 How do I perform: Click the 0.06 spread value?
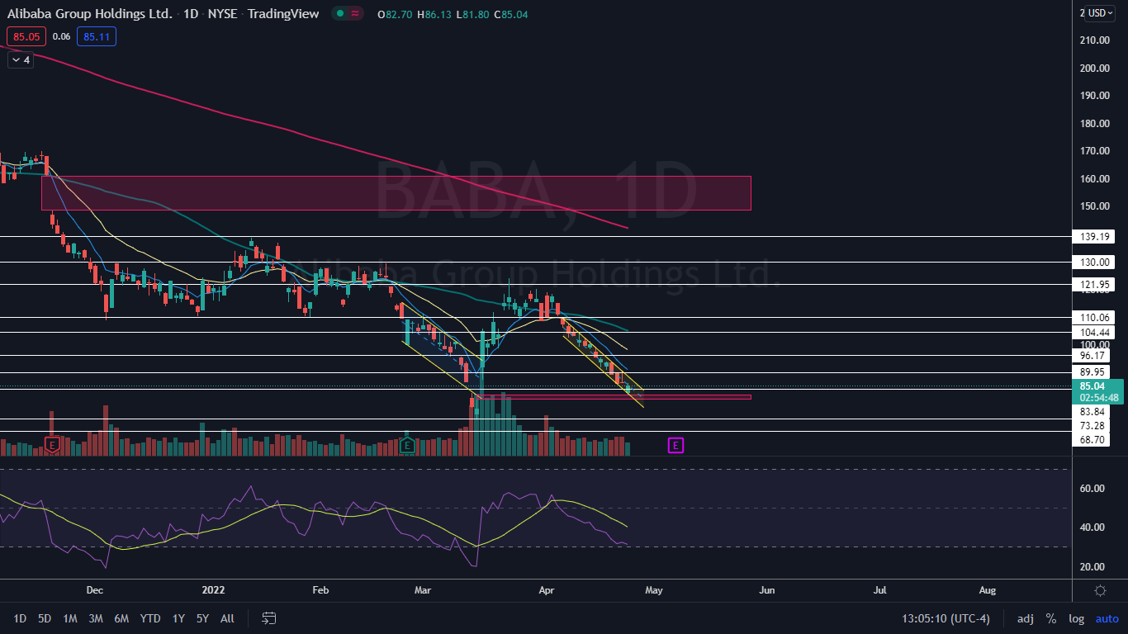point(61,36)
